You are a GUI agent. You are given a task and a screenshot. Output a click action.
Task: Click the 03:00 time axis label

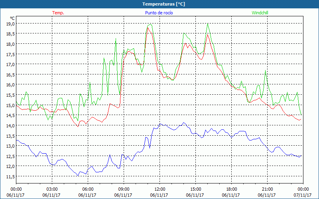pyautogui.click(x=52, y=189)
